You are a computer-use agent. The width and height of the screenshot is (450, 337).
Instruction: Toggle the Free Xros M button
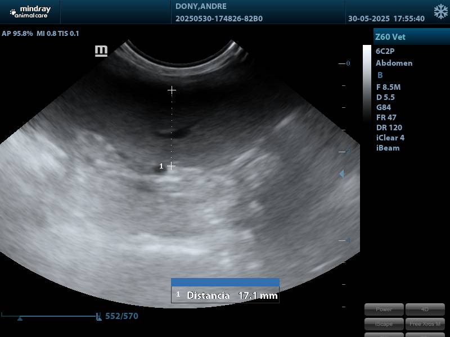pos(425,324)
